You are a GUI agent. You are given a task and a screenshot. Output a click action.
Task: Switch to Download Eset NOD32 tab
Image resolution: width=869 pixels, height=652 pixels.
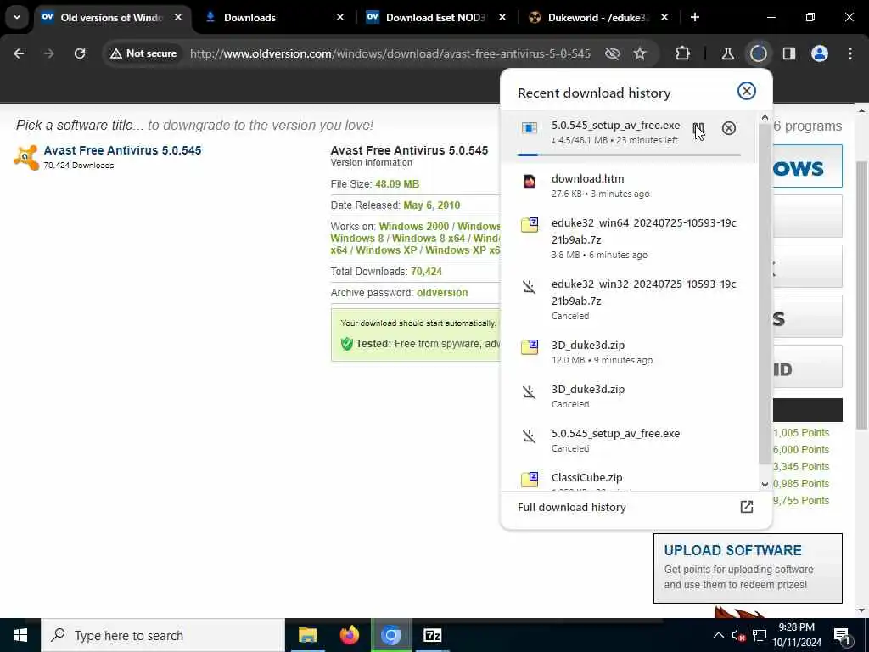coord(435,18)
